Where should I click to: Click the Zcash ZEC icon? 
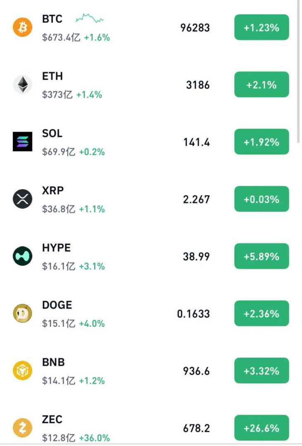(x=22, y=428)
